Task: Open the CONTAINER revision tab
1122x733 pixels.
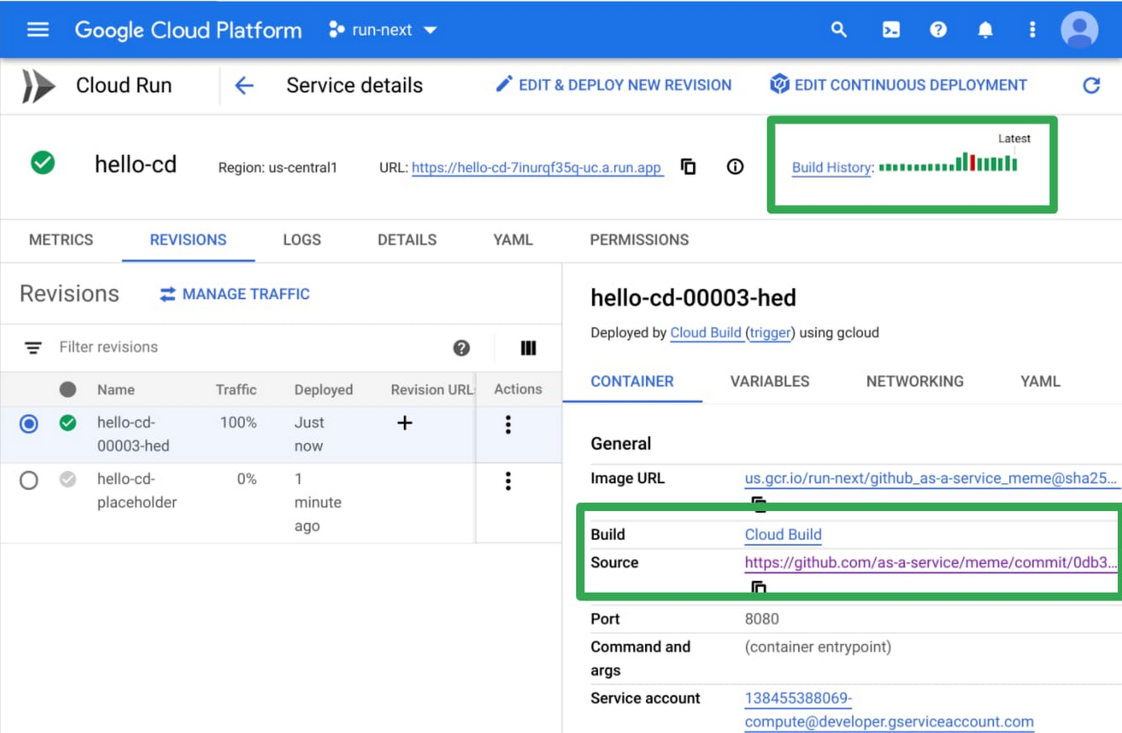Action: (x=632, y=381)
